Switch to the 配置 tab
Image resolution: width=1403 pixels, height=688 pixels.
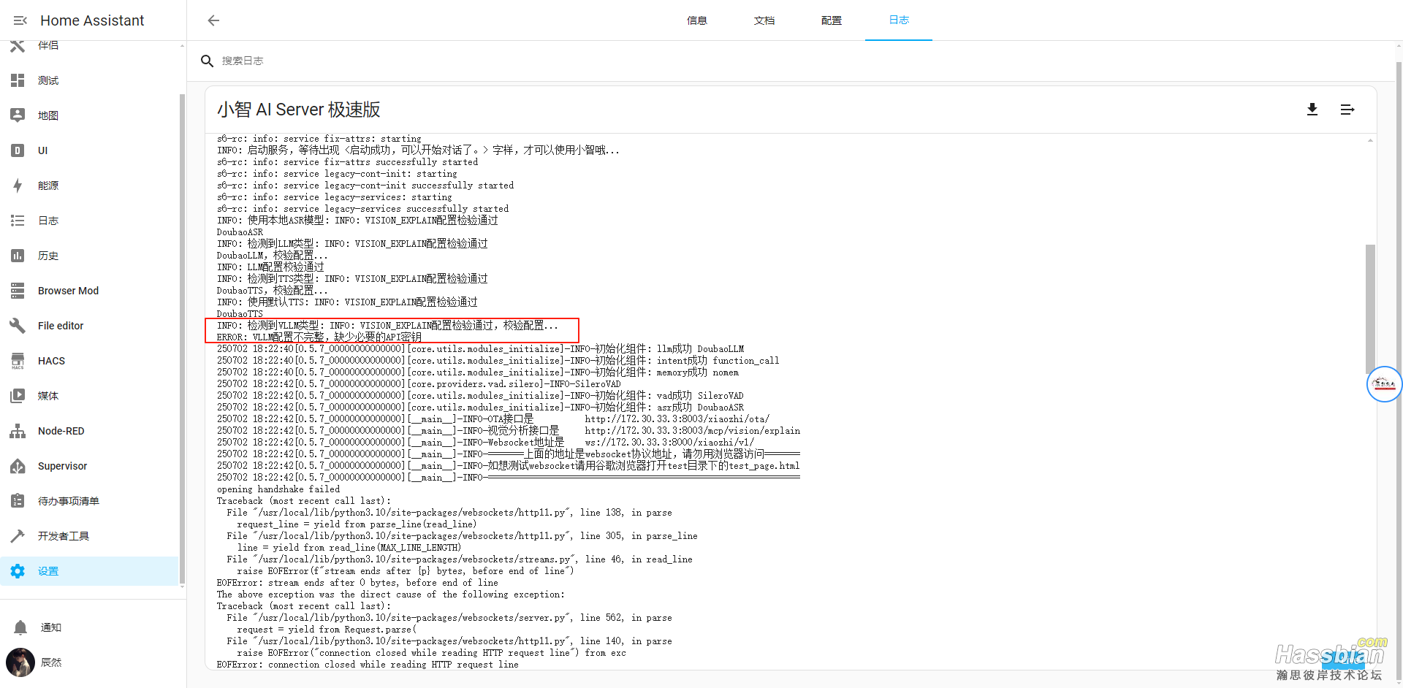click(832, 20)
